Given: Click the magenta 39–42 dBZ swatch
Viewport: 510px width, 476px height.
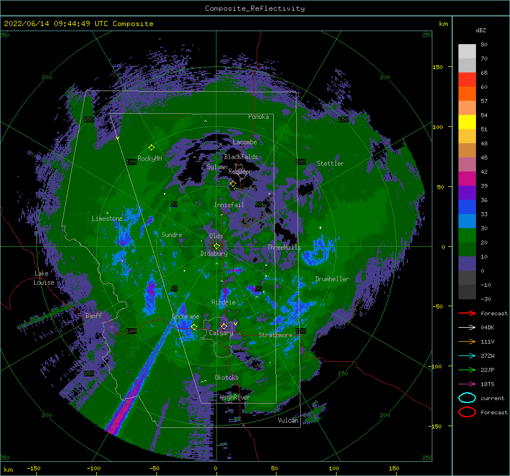Looking at the screenshot, I should [467, 179].
